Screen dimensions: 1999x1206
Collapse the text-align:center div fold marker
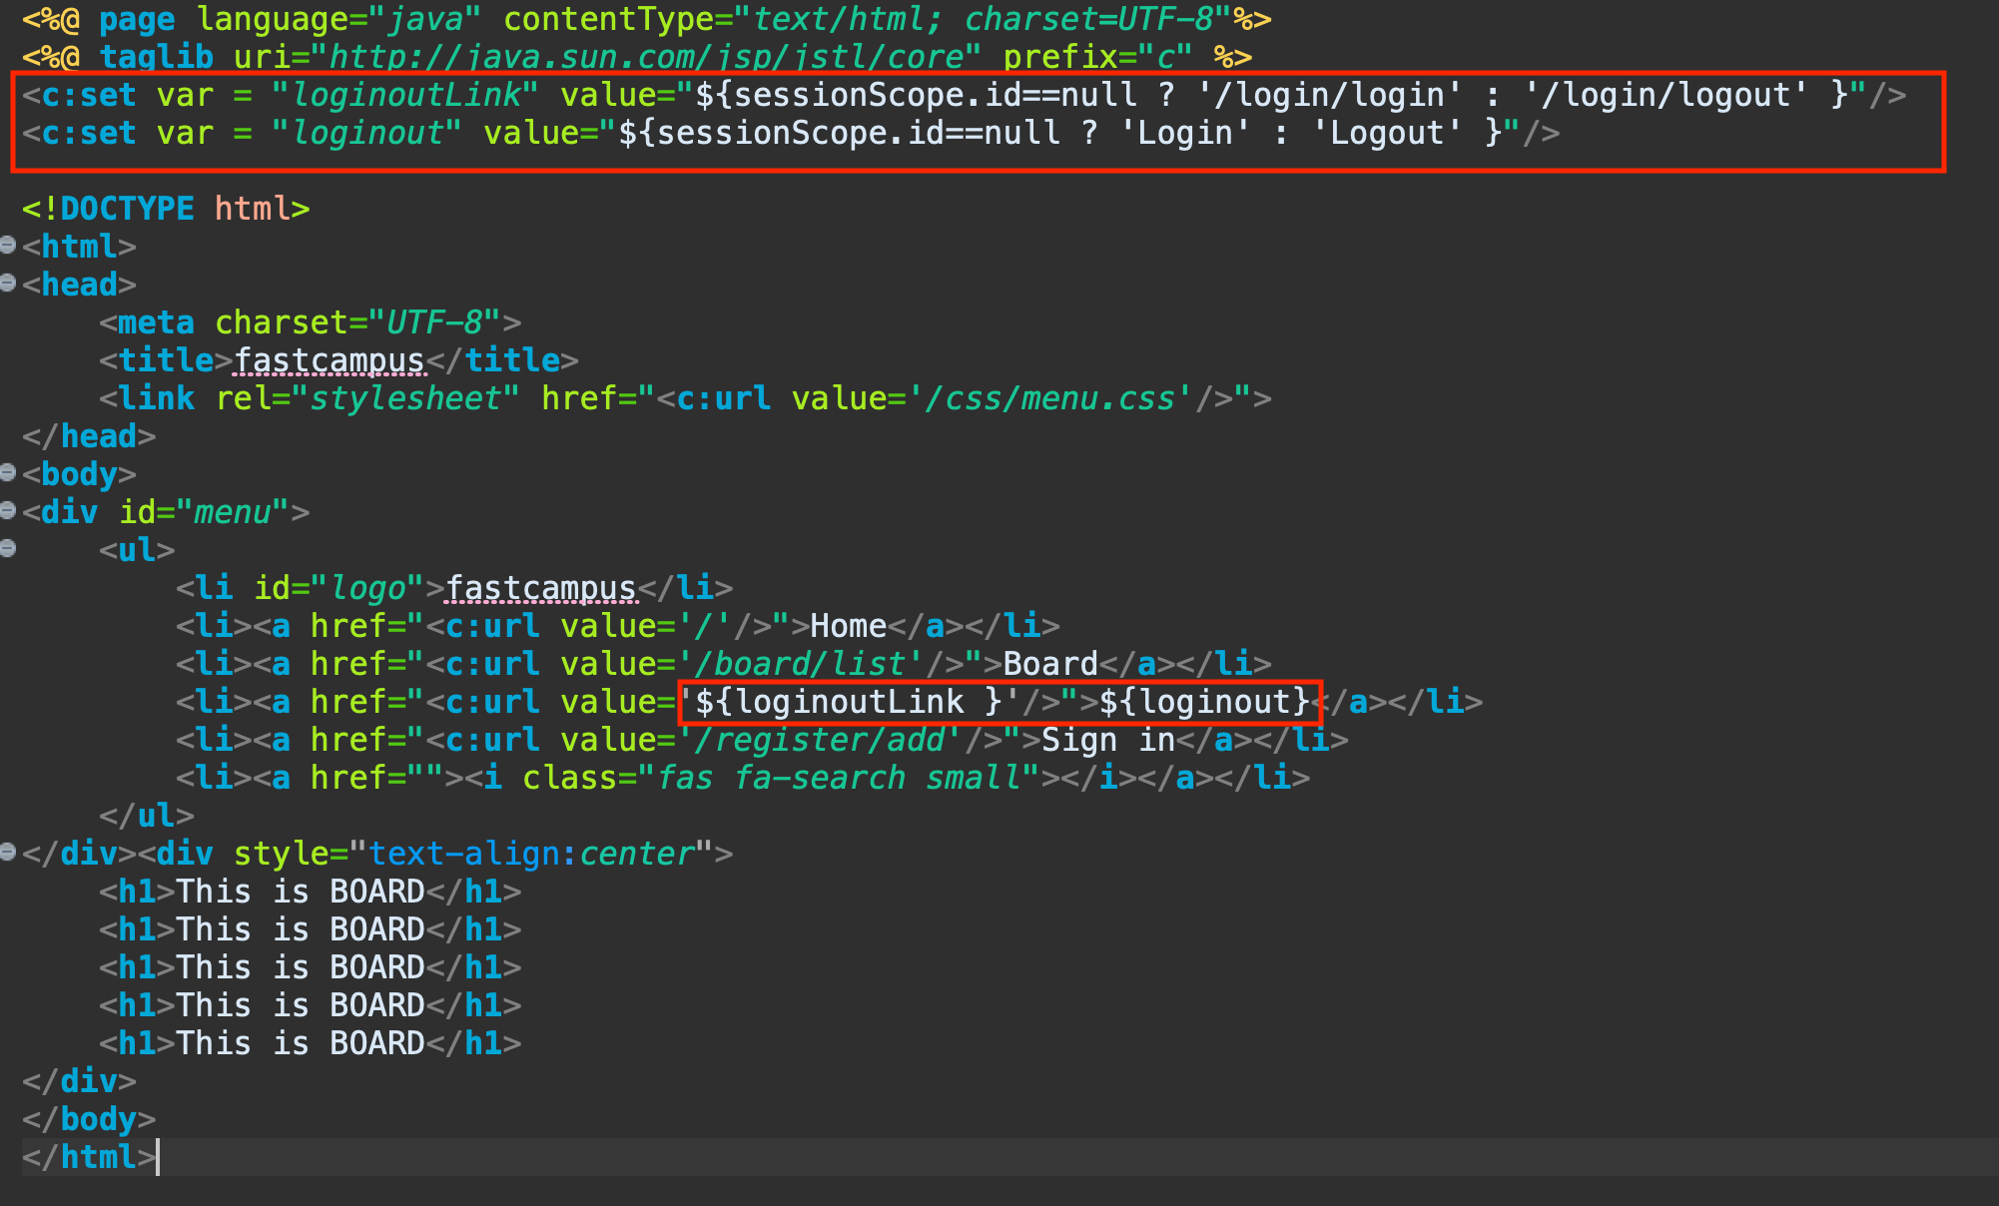pyautogui.click(x=8, y=852)
